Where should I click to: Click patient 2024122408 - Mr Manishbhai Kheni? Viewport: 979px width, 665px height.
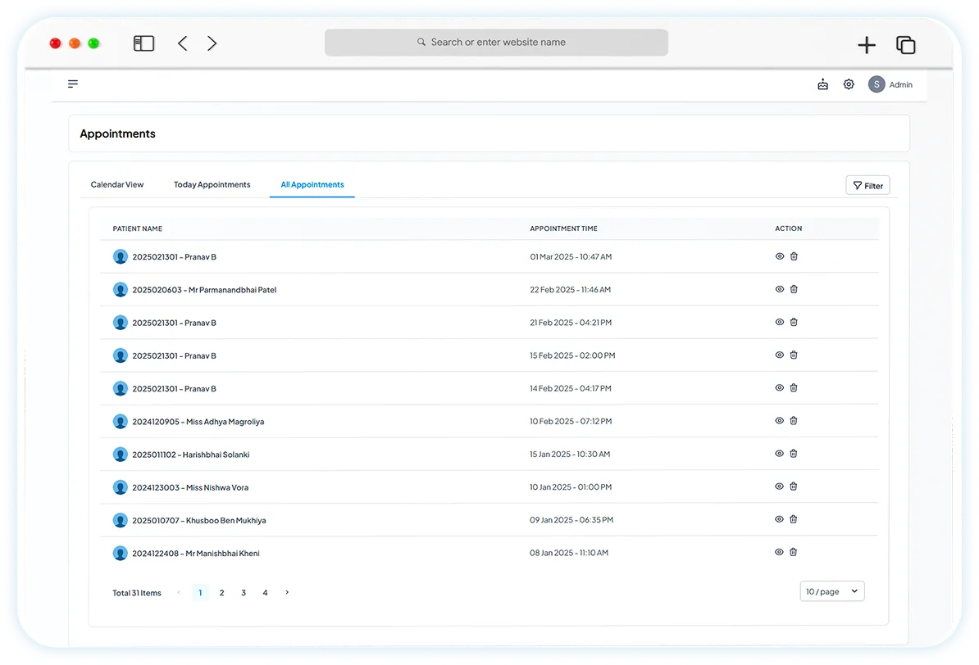[196, 554]
